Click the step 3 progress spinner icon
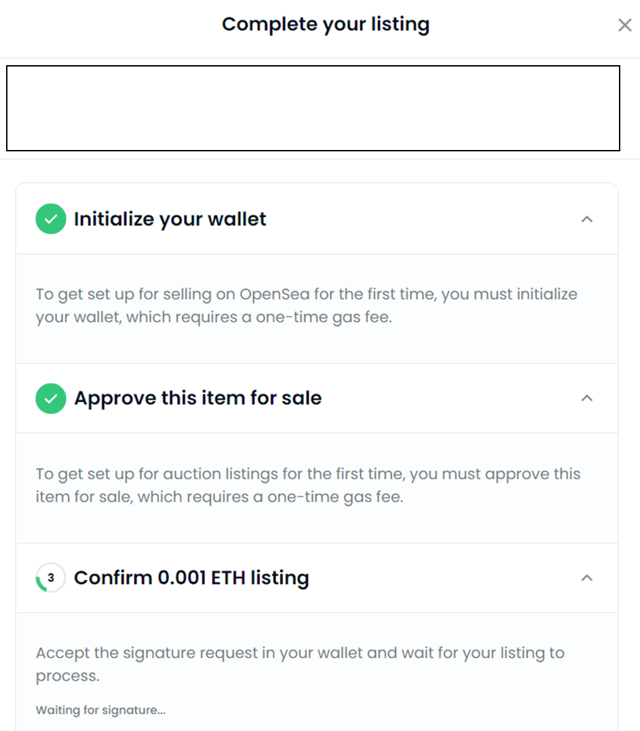This screenshot has width=640, height=731. pyautogui.click(x=50, y=578)
